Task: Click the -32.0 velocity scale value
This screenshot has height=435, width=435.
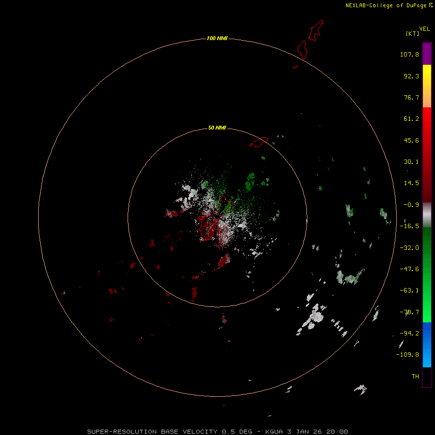Action: [409, 248]
